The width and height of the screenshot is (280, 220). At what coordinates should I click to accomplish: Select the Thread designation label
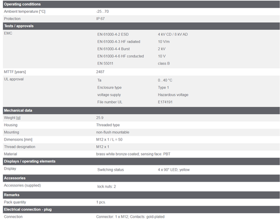point(20,147)
